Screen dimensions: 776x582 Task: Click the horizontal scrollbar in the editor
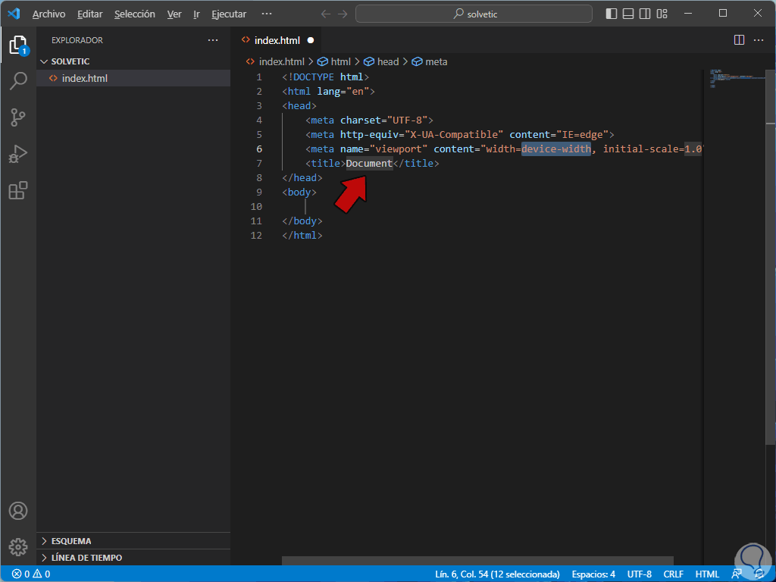click(477, 561)
